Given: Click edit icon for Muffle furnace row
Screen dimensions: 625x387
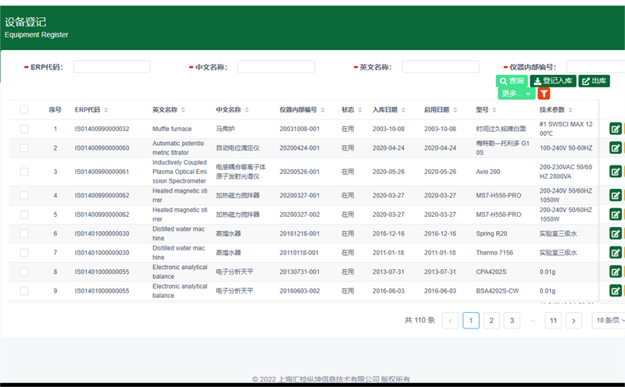Looking at the screenshot, I should tap(615, 129).
